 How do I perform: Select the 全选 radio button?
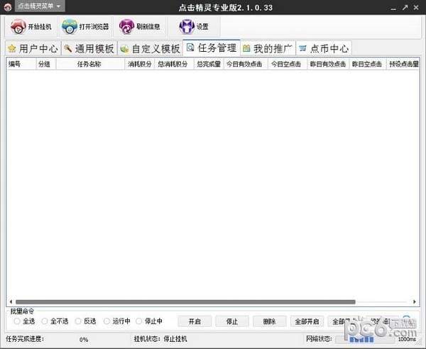(x=16, y=321)
